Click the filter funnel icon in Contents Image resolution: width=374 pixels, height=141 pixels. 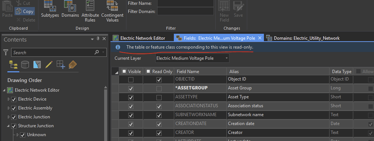coord(6,52)
